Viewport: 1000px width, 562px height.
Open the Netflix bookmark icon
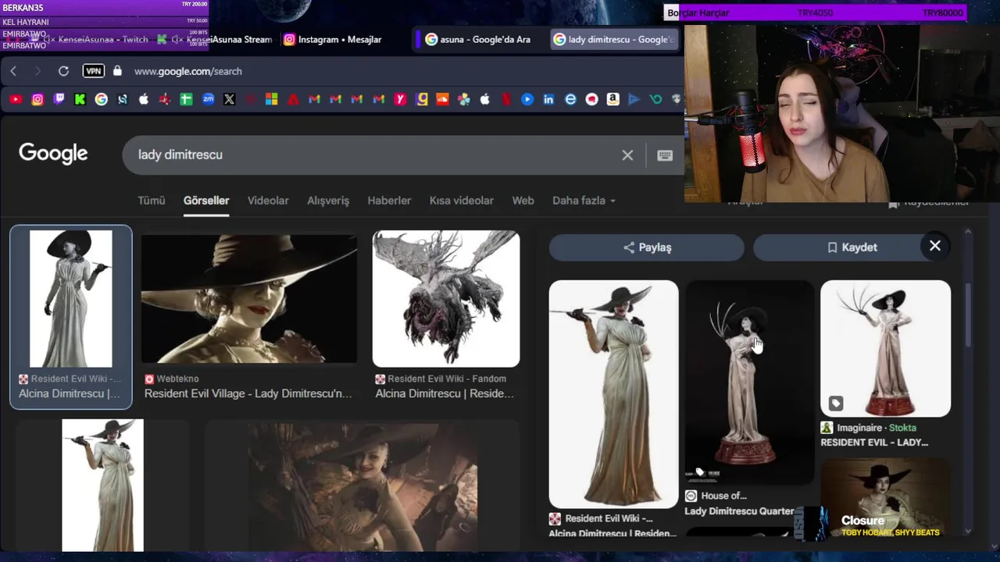(506, 99)
